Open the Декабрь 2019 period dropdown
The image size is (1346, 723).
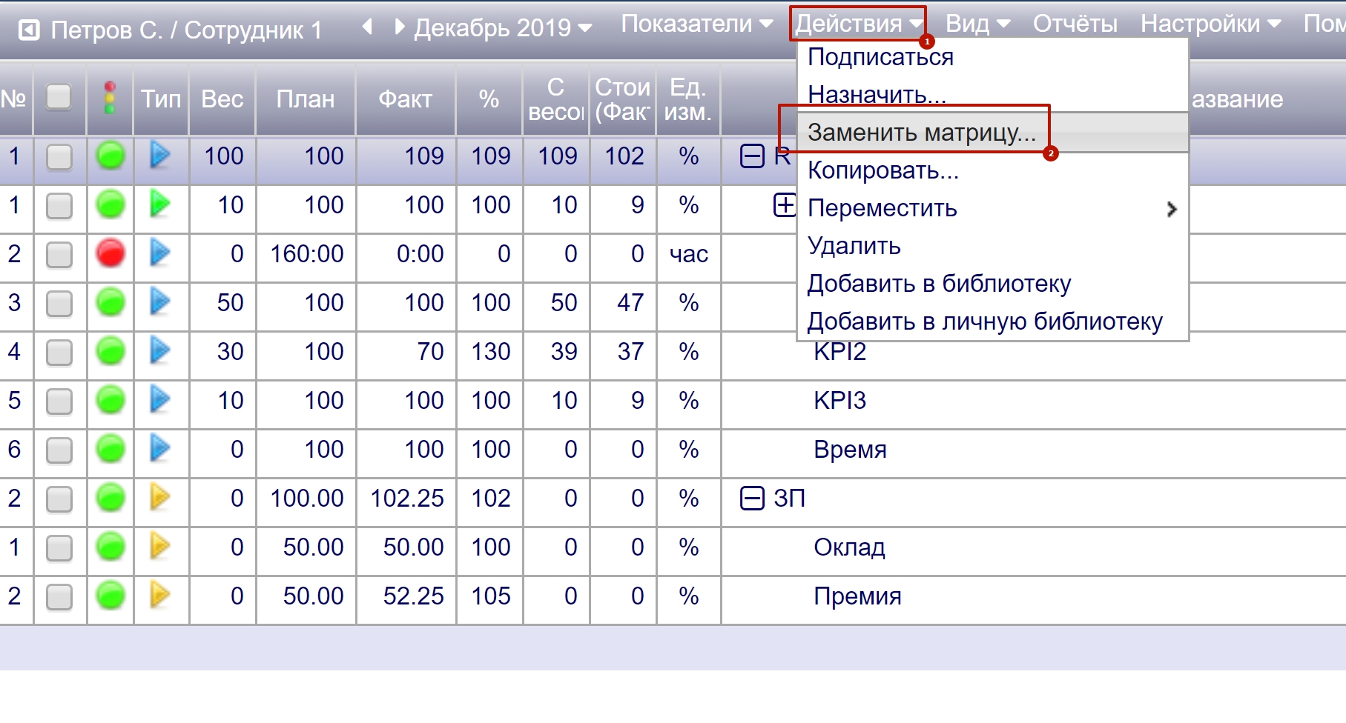tap(503, 28)
